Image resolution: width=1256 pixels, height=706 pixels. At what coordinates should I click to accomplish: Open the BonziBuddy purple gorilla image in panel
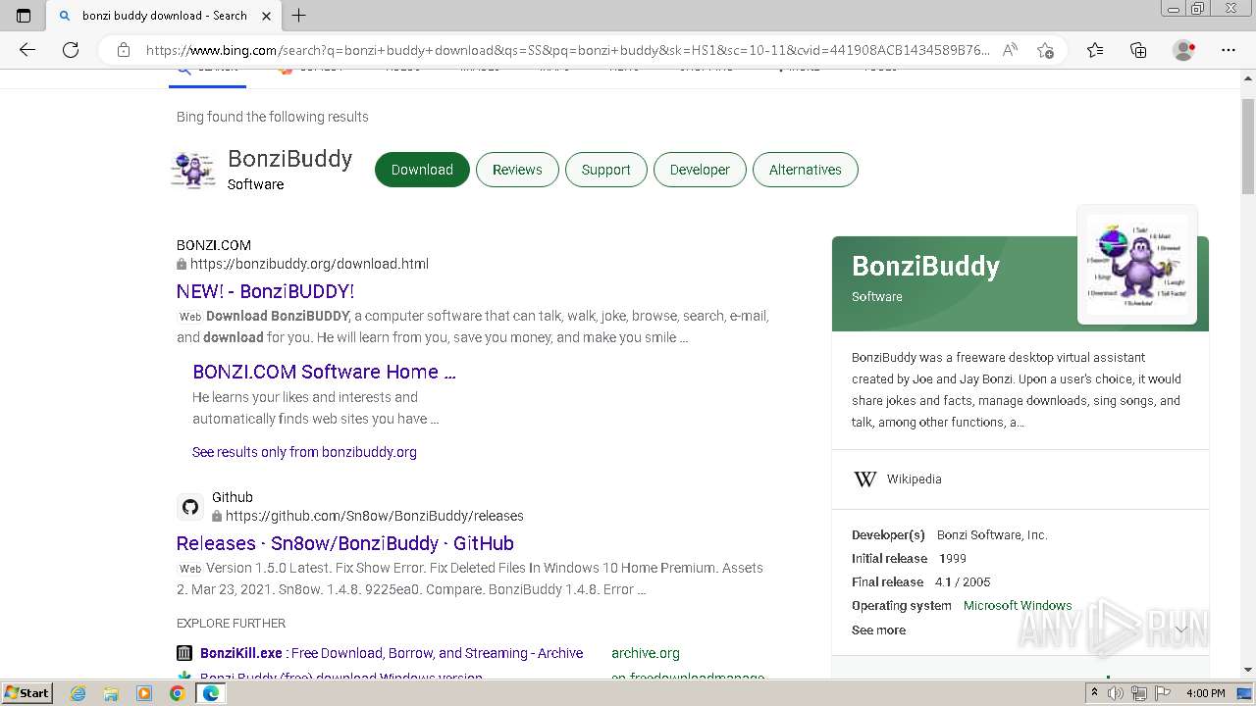point(1136,264)
